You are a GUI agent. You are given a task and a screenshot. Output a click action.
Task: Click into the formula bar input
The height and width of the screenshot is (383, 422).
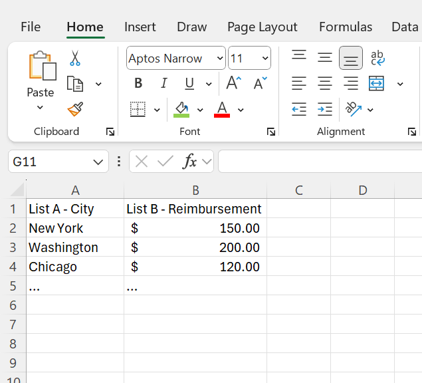click(320, 162)
